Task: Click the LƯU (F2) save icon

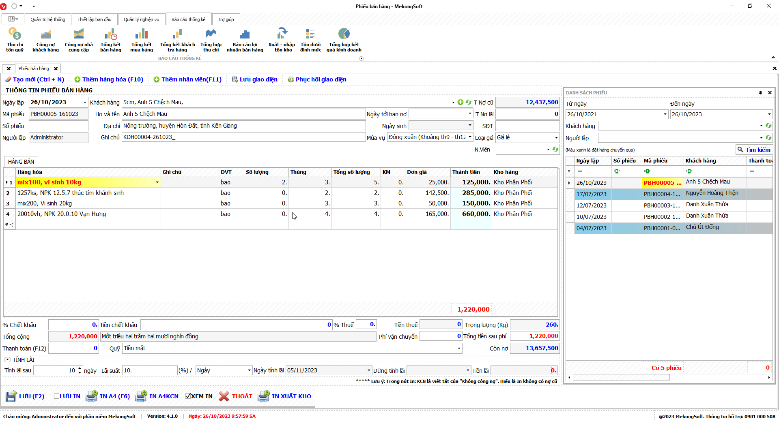Action: point(11,396)
